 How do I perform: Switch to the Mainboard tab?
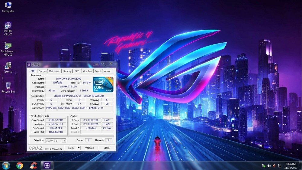click(x=54, y=71)
